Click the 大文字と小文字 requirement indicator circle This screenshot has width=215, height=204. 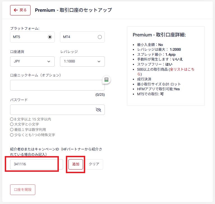point(12,124)
